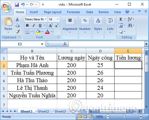Click Zoom In plus button
Screen dimensions: 149x120
point(141,117)
